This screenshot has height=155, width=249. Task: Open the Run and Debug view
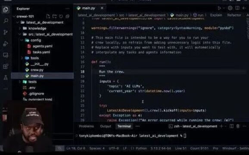tap(6, 43)
